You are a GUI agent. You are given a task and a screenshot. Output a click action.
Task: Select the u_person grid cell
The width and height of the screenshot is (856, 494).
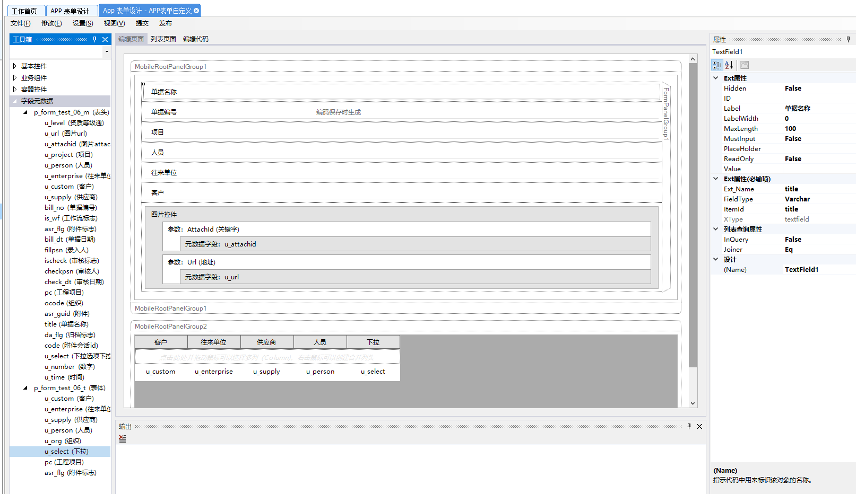click(x=320, y=372)
